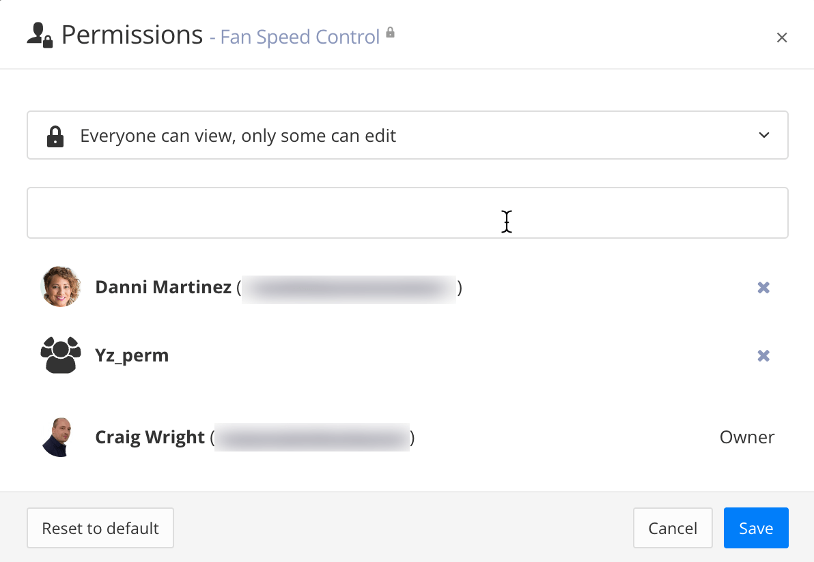Remove Danni Martinez with the X icon
The width and height of the screenshot is (814, 562).
763,287
